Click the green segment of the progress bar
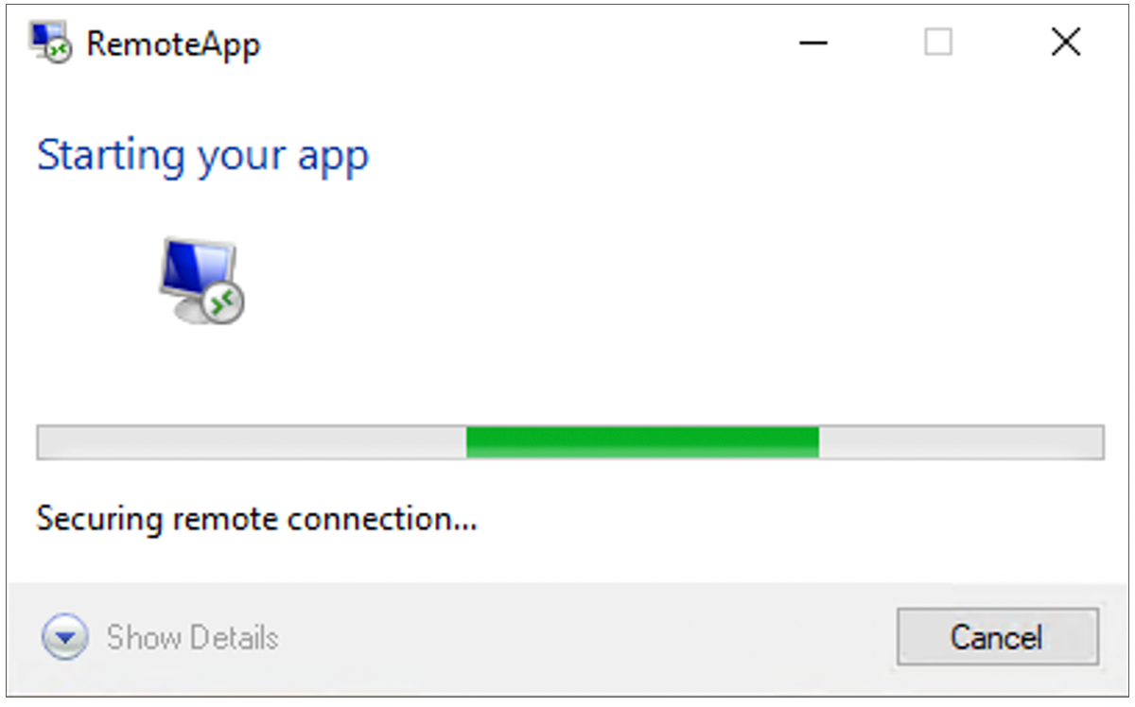Image resolution: width=1135 pixels, height=707 pixels. [x=642, y=442]
